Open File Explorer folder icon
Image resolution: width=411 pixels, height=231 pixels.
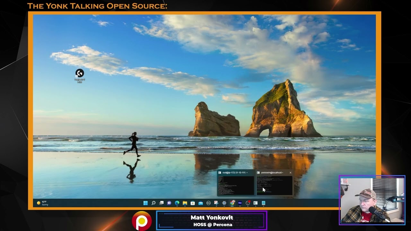[185, 203]
